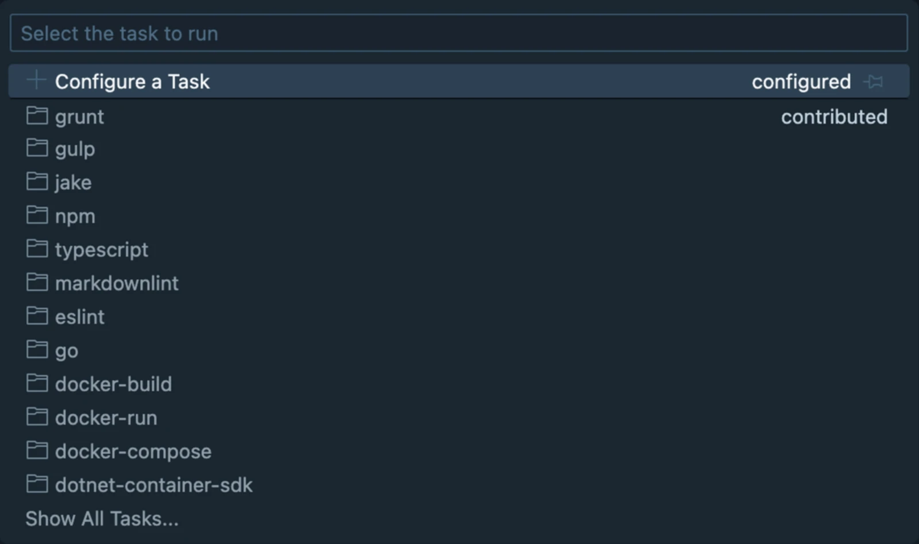Click the jake folder icon
The width and height of the screenshot is (919, 544).
[x=37, y=182]
